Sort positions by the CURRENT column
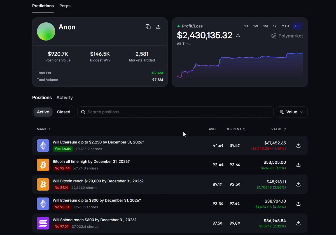Viewport: 336px width, 235px height. pyautogui.click(x=235, y=129)
